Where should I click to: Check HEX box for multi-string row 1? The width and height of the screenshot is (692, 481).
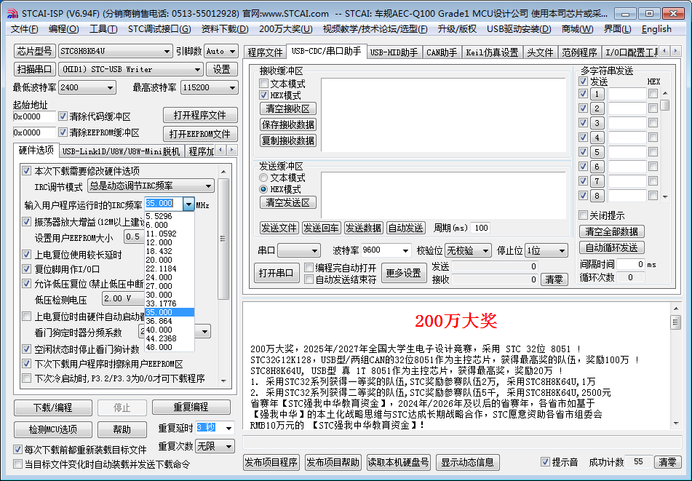[x=653, y=94]
